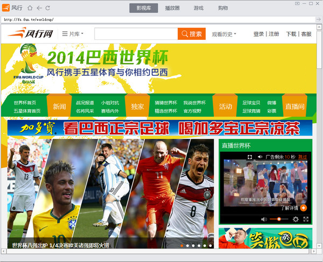This screenshot has height=262, width=323.
Task: Open 彩票 link
Action: point(272,111)
